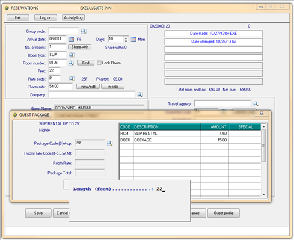The width and height of the screenshot is (294, 240).
Task: Select the RCM code cell
Action: (126, 134)
